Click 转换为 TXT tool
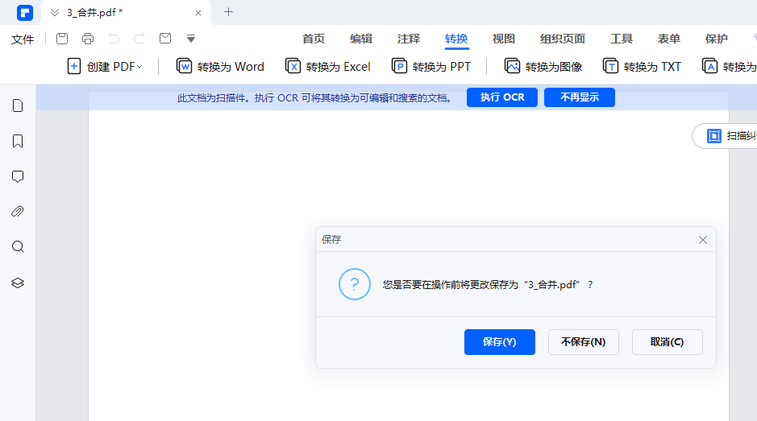Viewport: 757px width, 421px height. (x=642, y=67)
